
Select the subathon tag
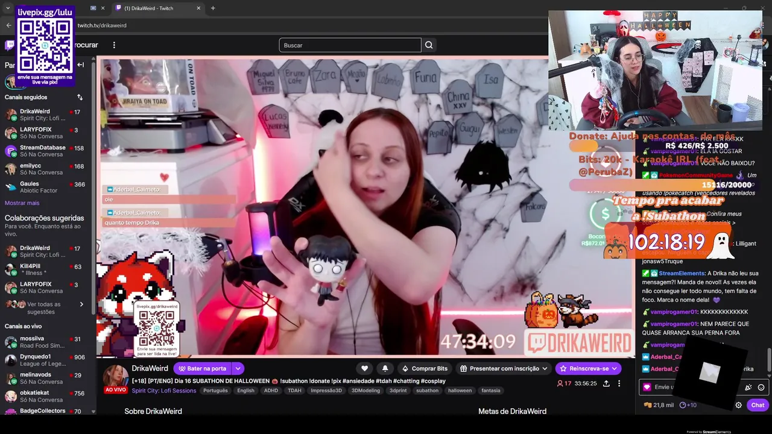(428, 391)
